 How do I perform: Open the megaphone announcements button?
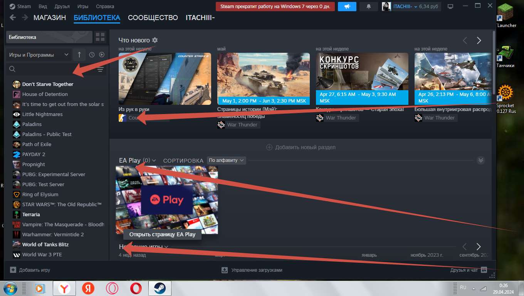(347, 7)
